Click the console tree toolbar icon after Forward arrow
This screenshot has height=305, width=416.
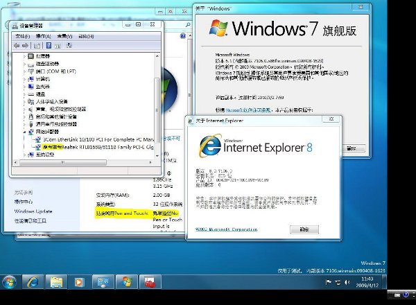tap(37, 46)
